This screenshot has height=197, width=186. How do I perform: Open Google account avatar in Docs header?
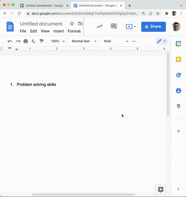(x=176, y=26)
